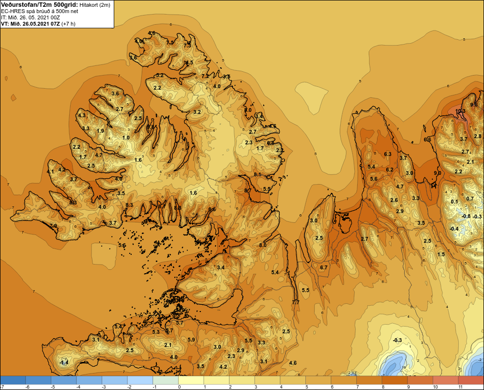This screenshot has height=390, width=484.
Task: Click the legend color band between 8 and 9
Action: [395, 380]
